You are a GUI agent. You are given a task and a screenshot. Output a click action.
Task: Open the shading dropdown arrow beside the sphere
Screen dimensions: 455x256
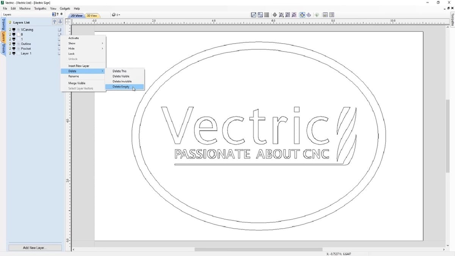(118, 15)
